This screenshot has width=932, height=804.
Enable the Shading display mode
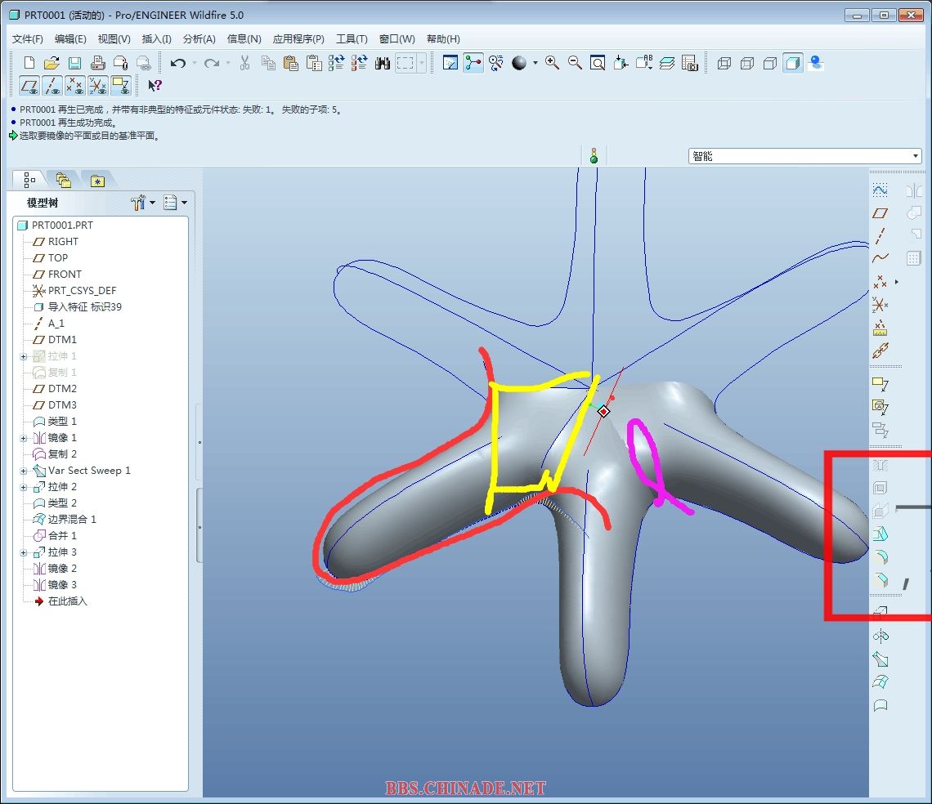click(792, 63)
